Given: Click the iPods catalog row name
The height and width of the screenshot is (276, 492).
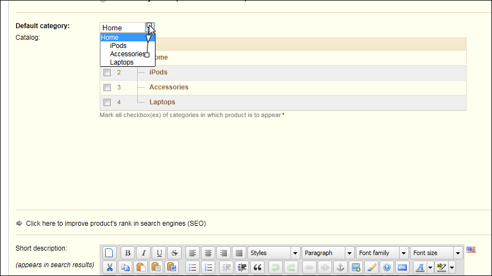Looking at the screenshot, I should (158, 72).
